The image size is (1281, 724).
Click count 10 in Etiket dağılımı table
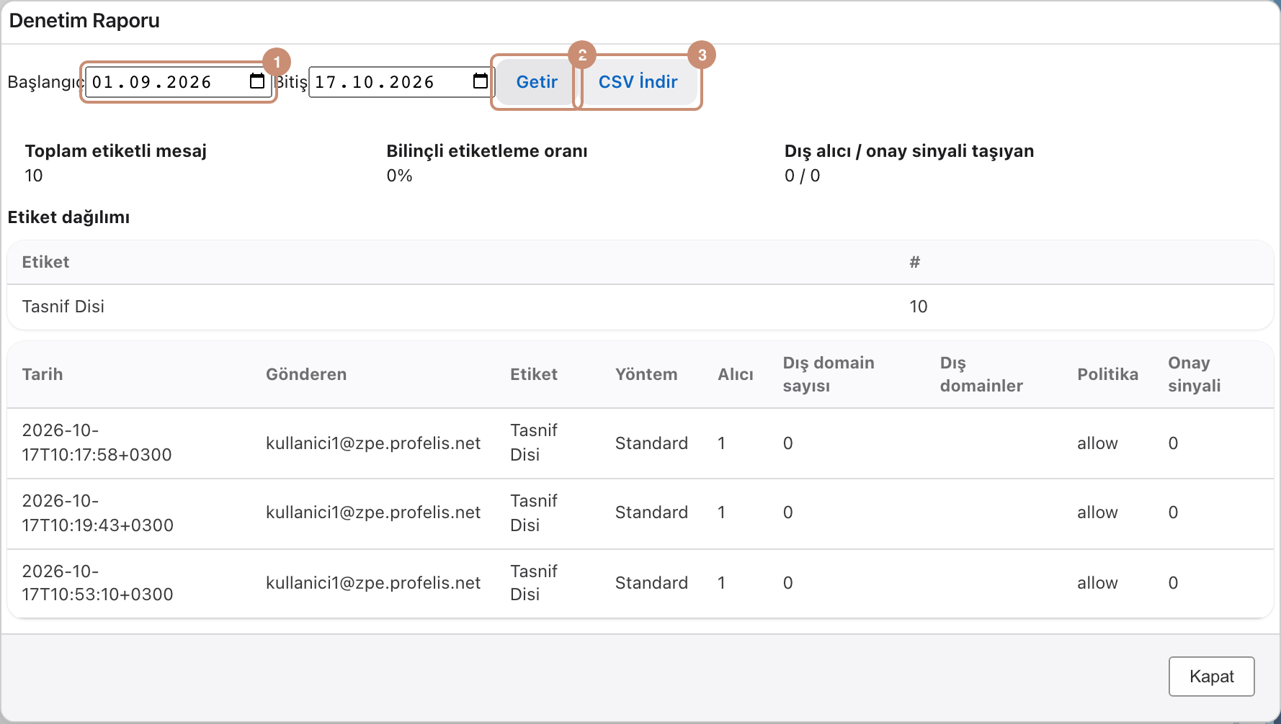[x=919, y=307]
